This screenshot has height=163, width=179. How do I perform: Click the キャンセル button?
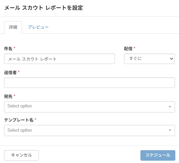(21, 155)
